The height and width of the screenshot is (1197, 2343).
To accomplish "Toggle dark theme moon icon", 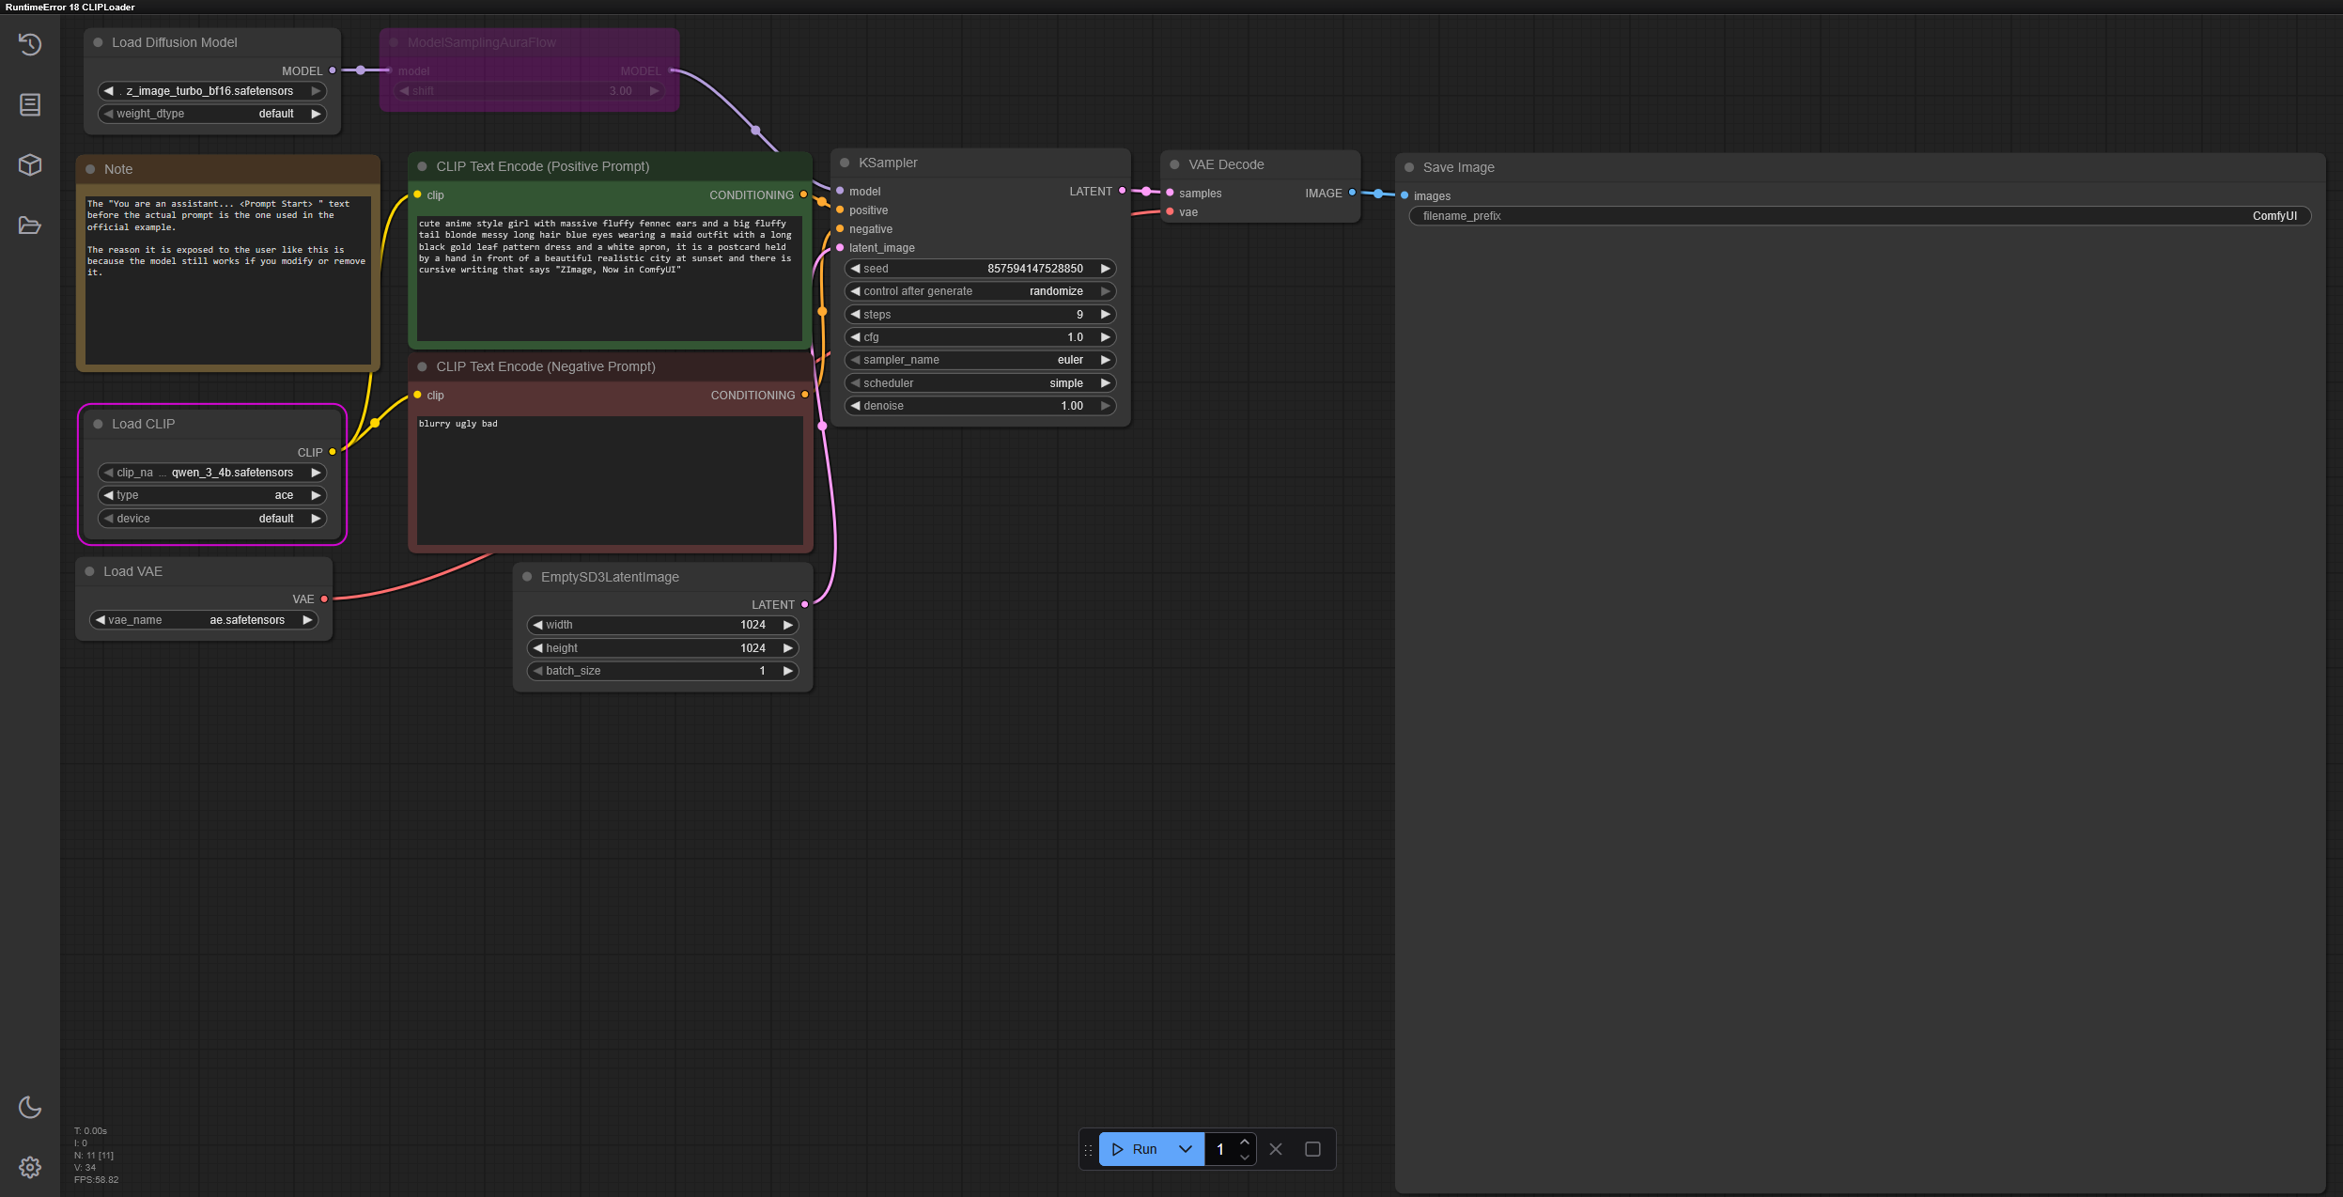I will 30,1107.
